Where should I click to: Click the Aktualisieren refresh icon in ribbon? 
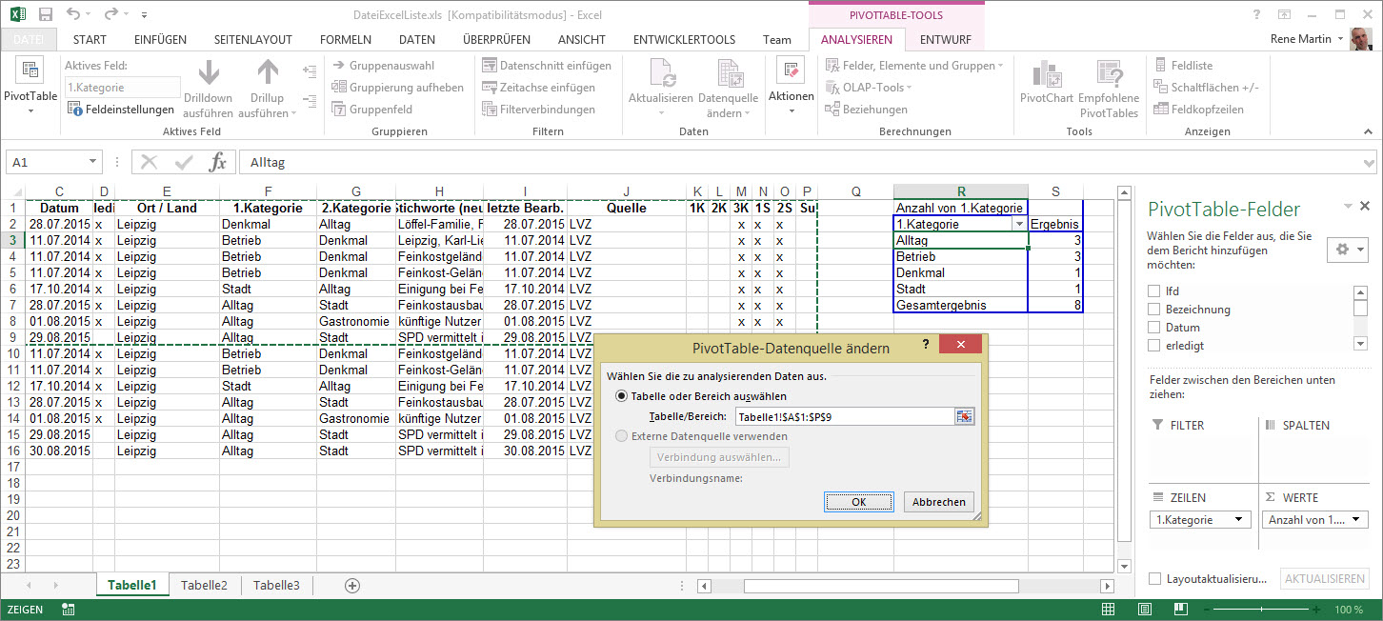tap(660, 74)
